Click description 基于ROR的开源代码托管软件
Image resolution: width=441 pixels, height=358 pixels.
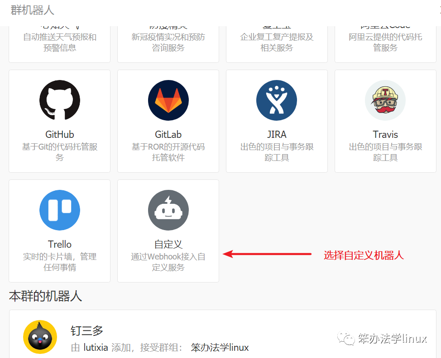pos(168,152)
